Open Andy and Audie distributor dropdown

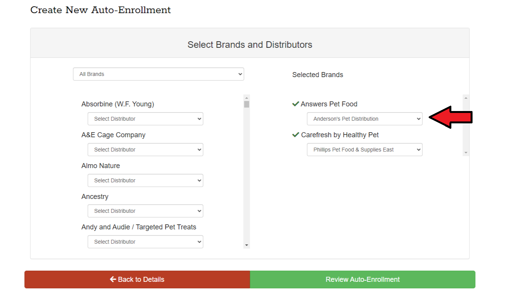point(145,242)
